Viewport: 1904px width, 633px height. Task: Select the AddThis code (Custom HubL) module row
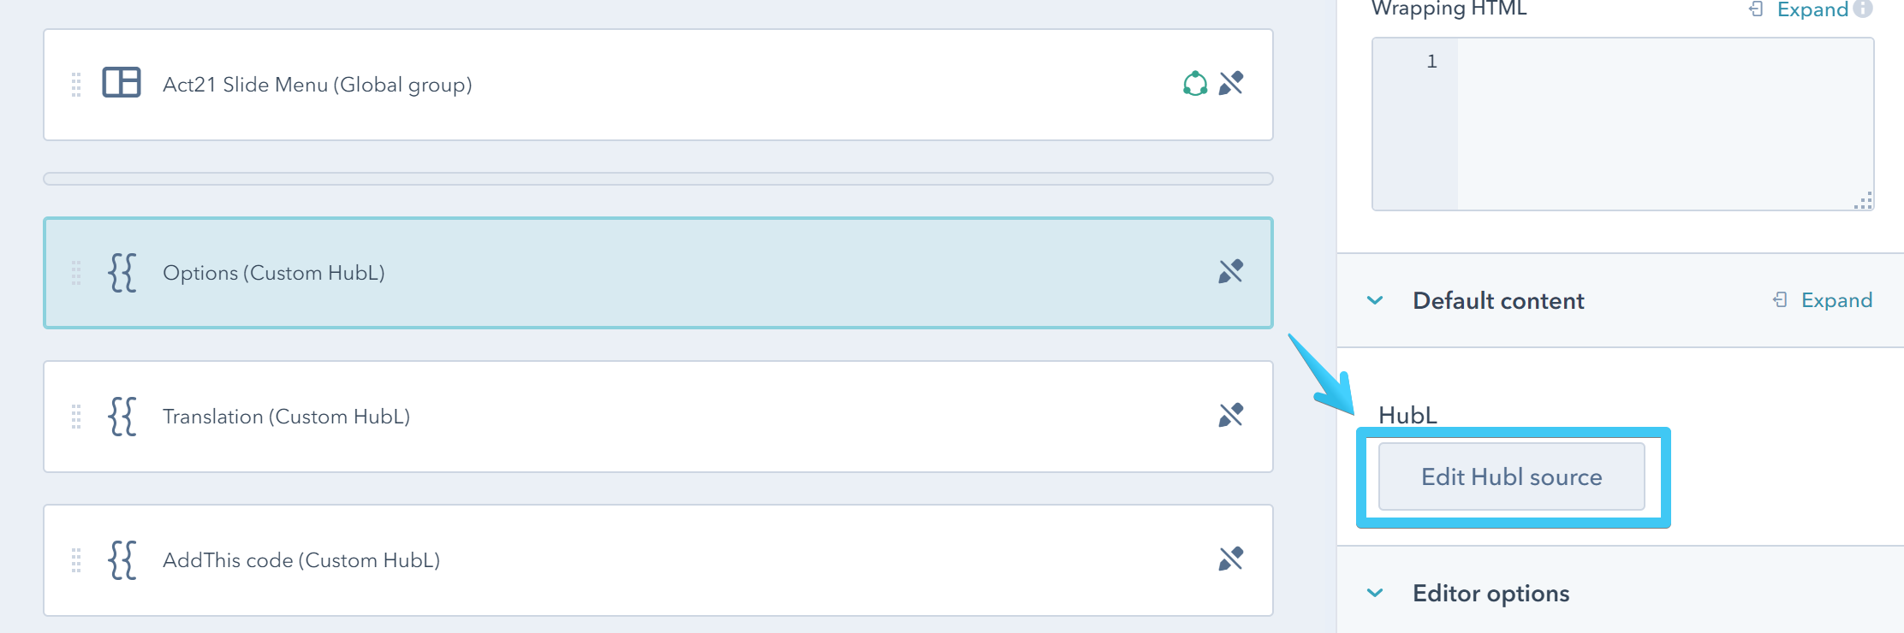(599, 560)
